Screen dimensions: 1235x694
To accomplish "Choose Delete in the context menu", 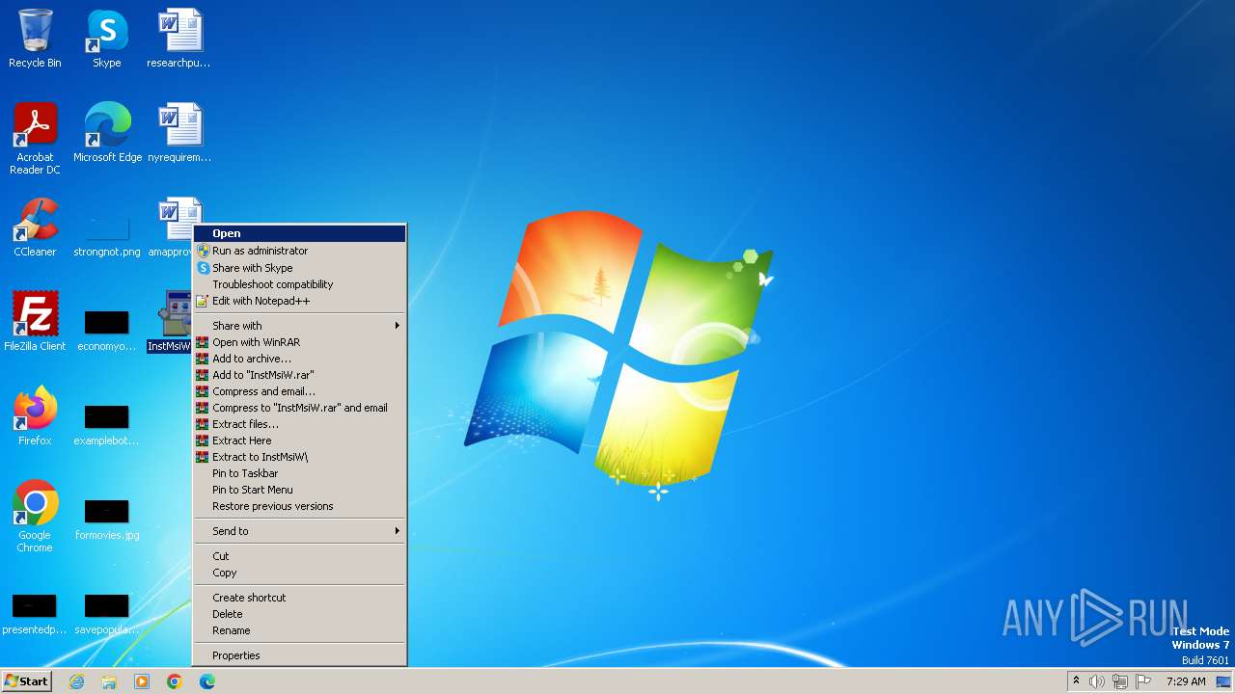I will pos(299,614).
